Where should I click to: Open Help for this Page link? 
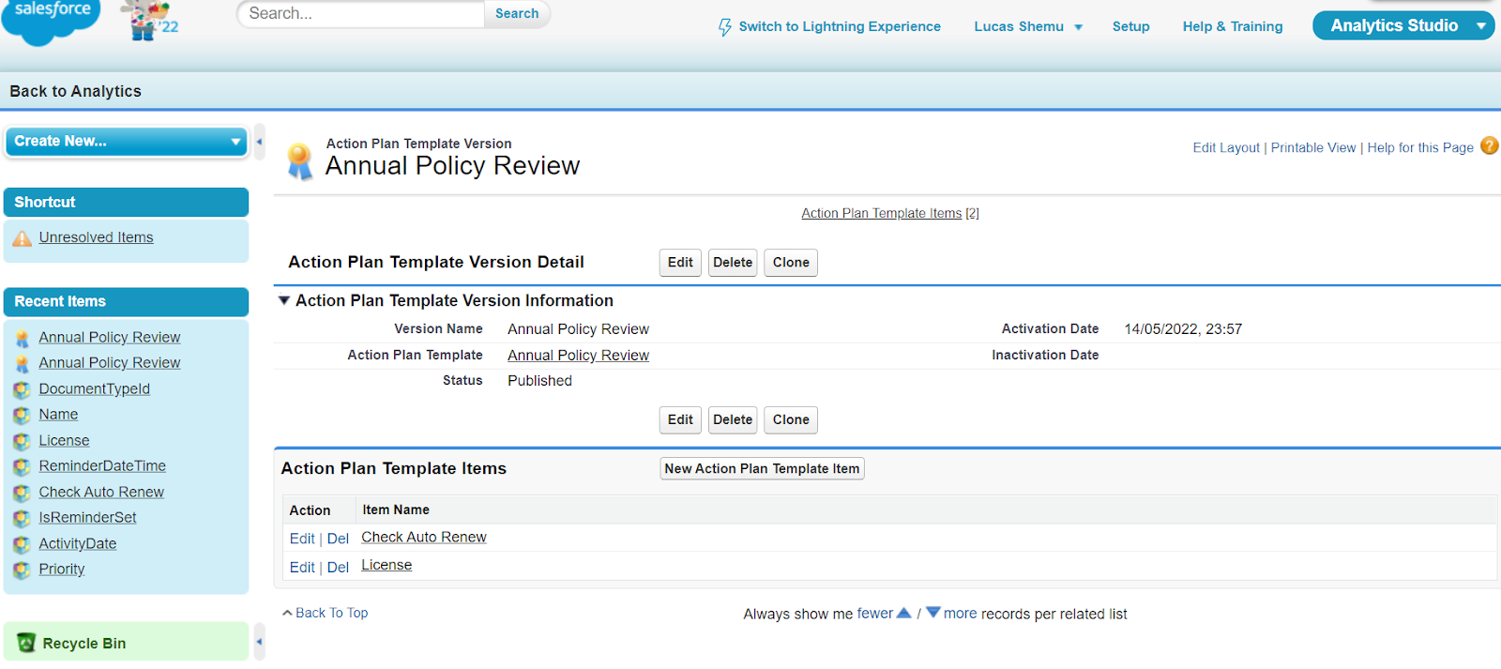pyautogui.click(x=1420, y=148)
